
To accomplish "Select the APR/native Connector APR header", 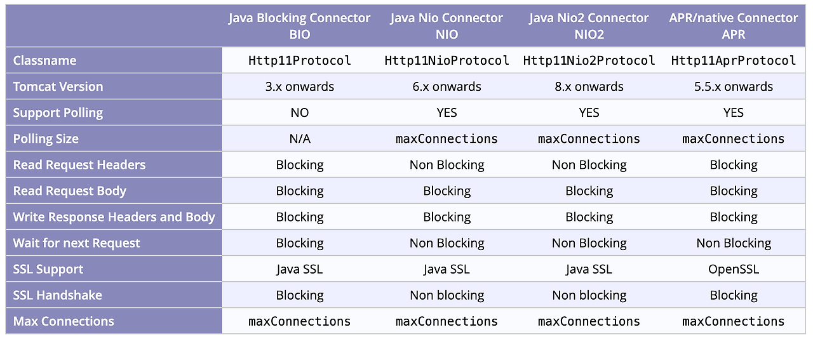I will pos(734,26).
